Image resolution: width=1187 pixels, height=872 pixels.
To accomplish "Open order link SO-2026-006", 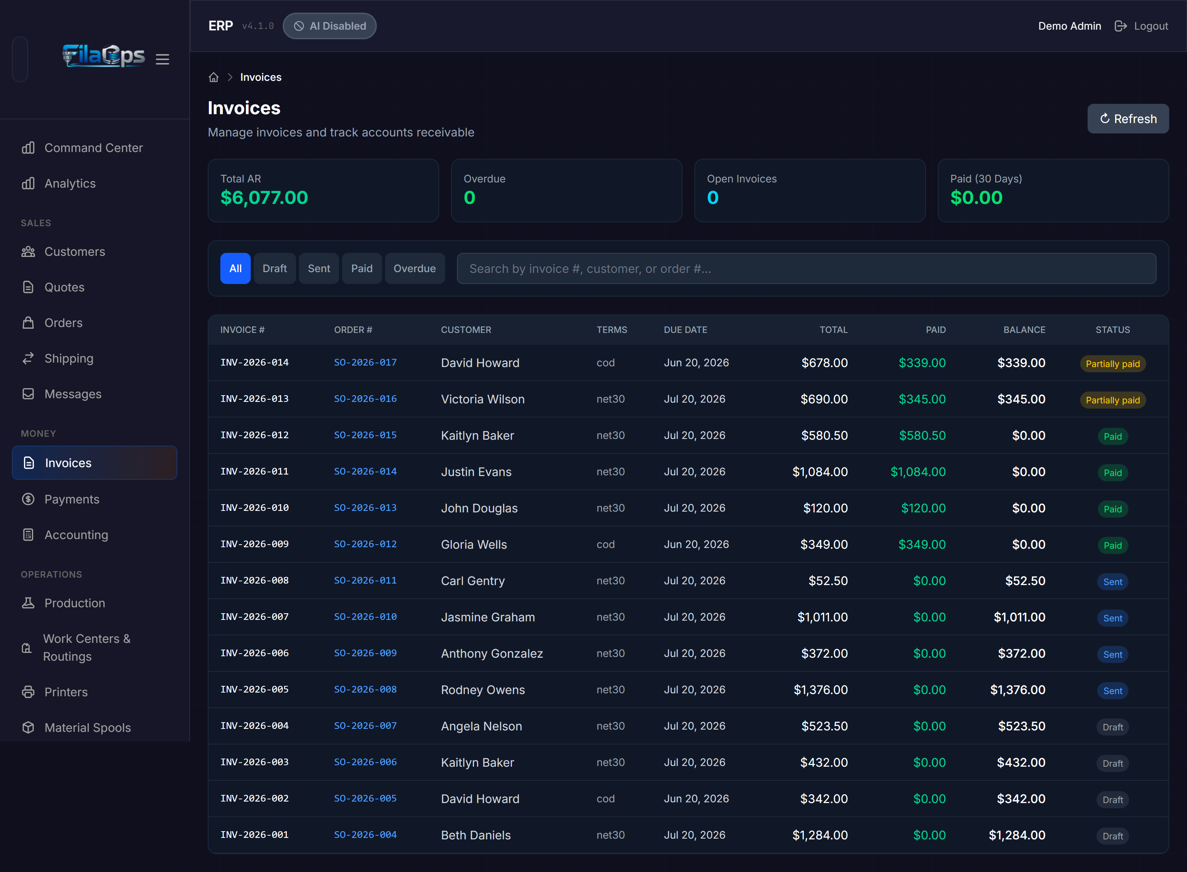I will click(x=365, y=762).
